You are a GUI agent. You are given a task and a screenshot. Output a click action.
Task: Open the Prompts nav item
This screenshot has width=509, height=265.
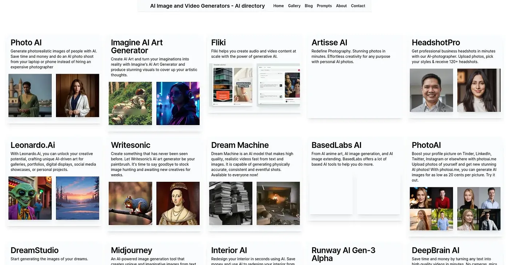(324, 6)
